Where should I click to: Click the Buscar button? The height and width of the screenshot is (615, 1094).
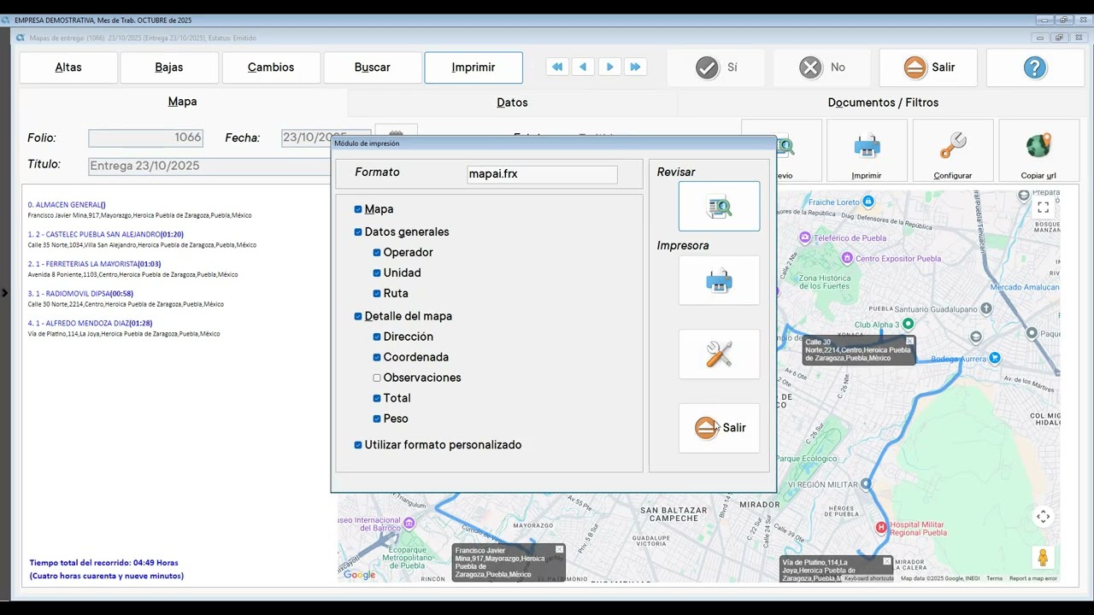(x=372, y=67)
